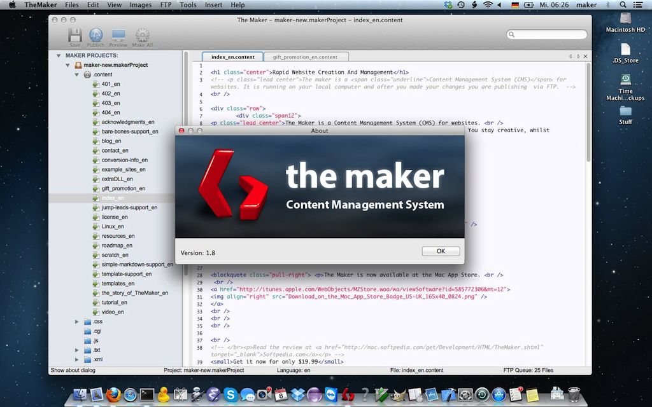Open Preview from the monitor toolbar icon
This screenshot has width=652, height=407.
pos(118,36)
